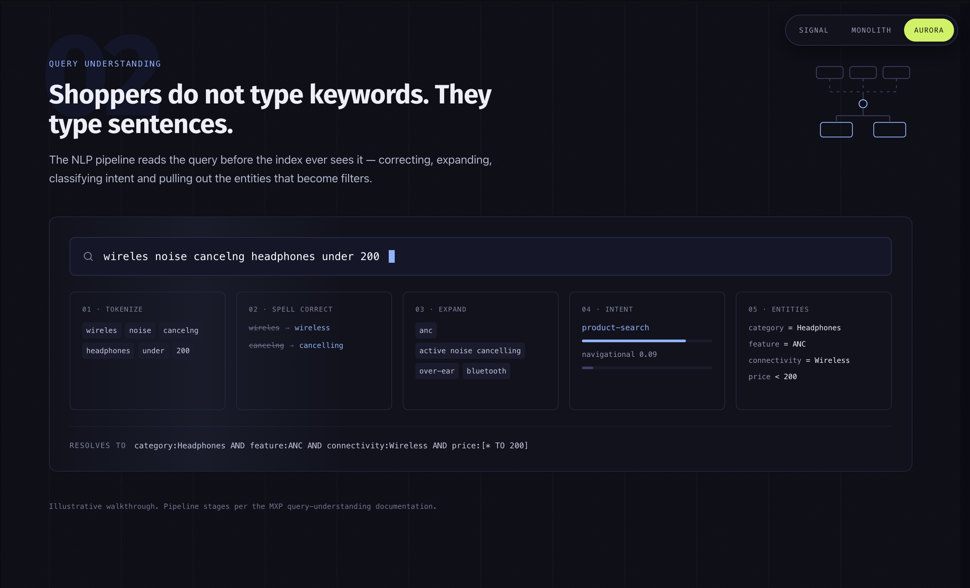Click the 'category = Headphones' entity
Screen dimensions: 970x588
coord(794,328)
